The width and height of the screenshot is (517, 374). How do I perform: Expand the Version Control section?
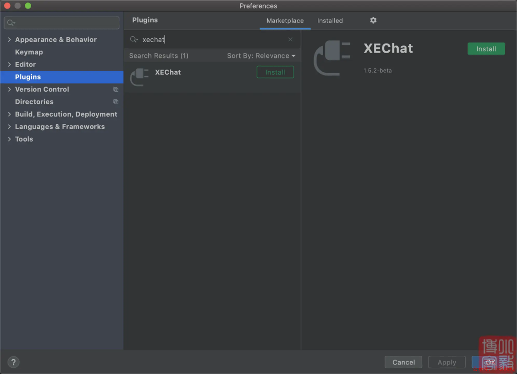(x=9, y=89)
